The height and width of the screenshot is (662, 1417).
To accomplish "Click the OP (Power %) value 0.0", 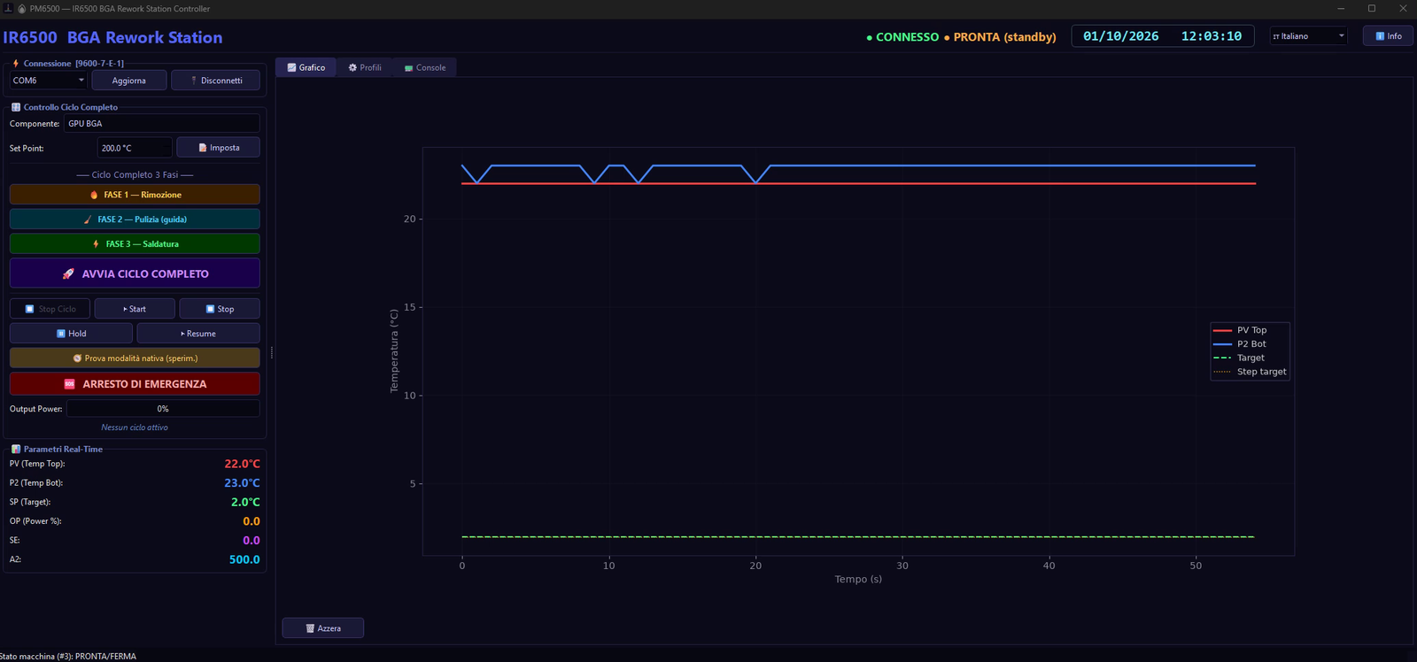I will (x=252, y=521).
